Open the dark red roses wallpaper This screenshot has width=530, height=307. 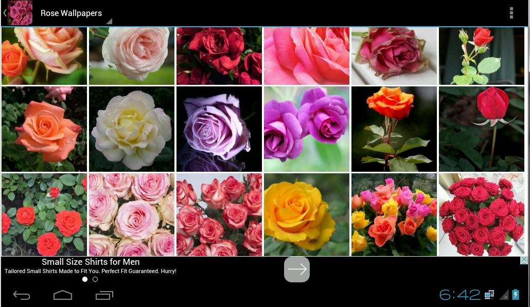(219, 56)
